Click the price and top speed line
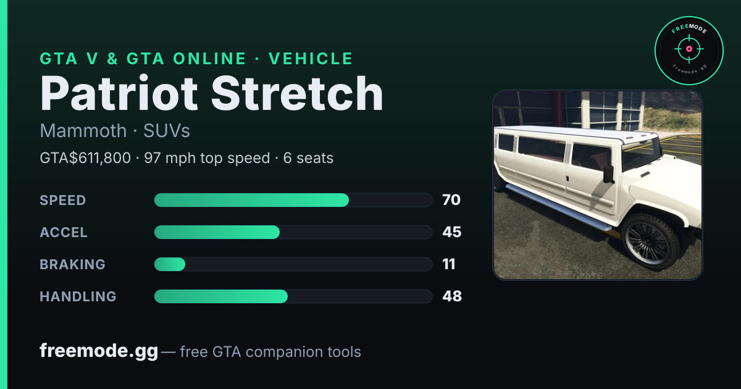 pos(186,158)
